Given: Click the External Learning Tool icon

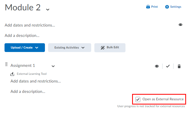Looking at the screenshot, I should (12, 74).
